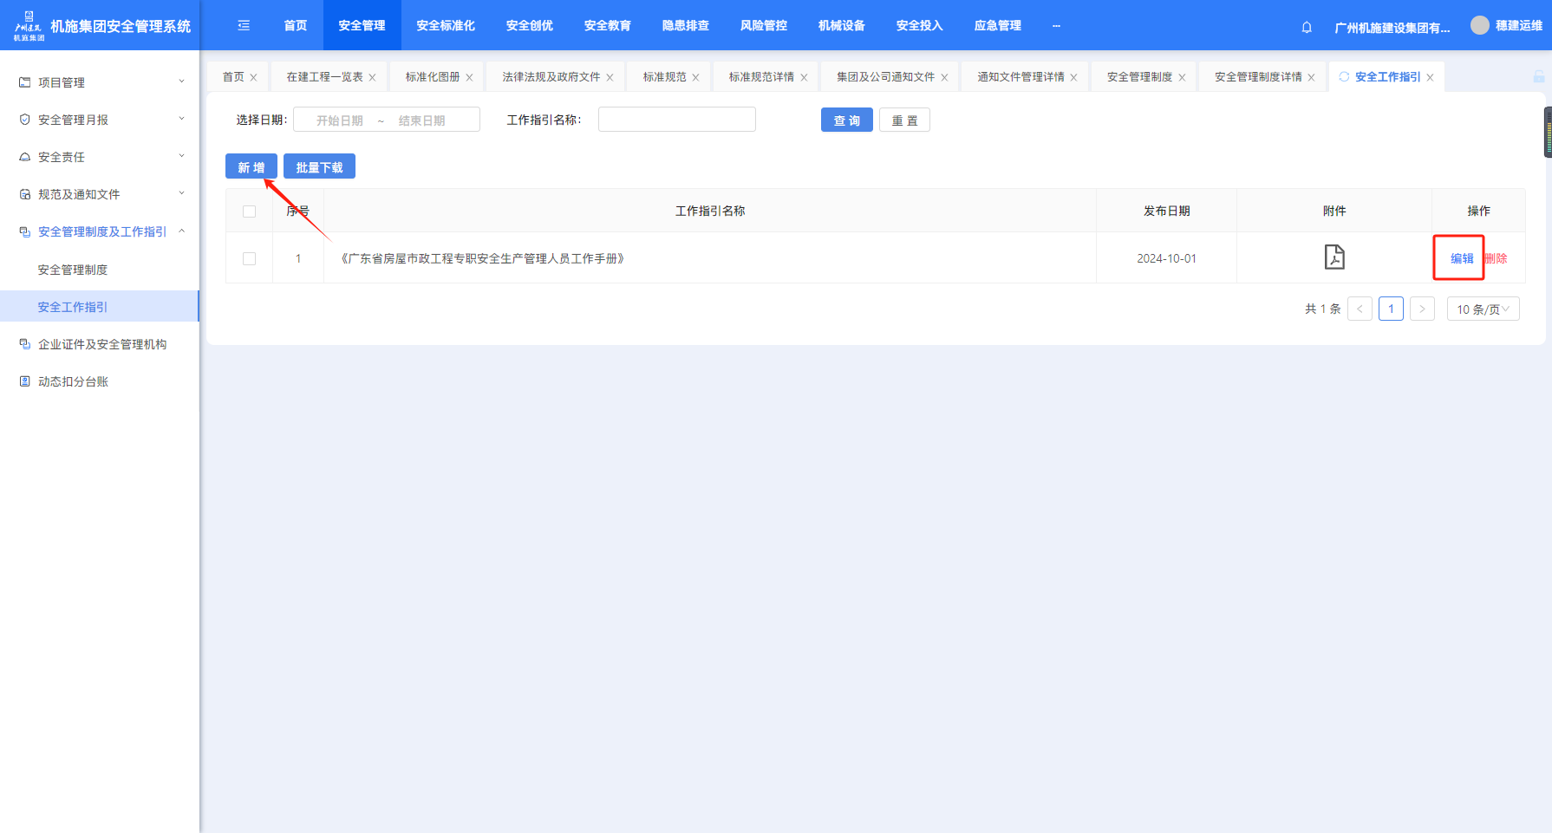Image resolution: width=1552 pixels, height=833 pixels.
Task: Click the refresh icon on 安全工作指引 tab
Action: click(x=1344, y=77)
